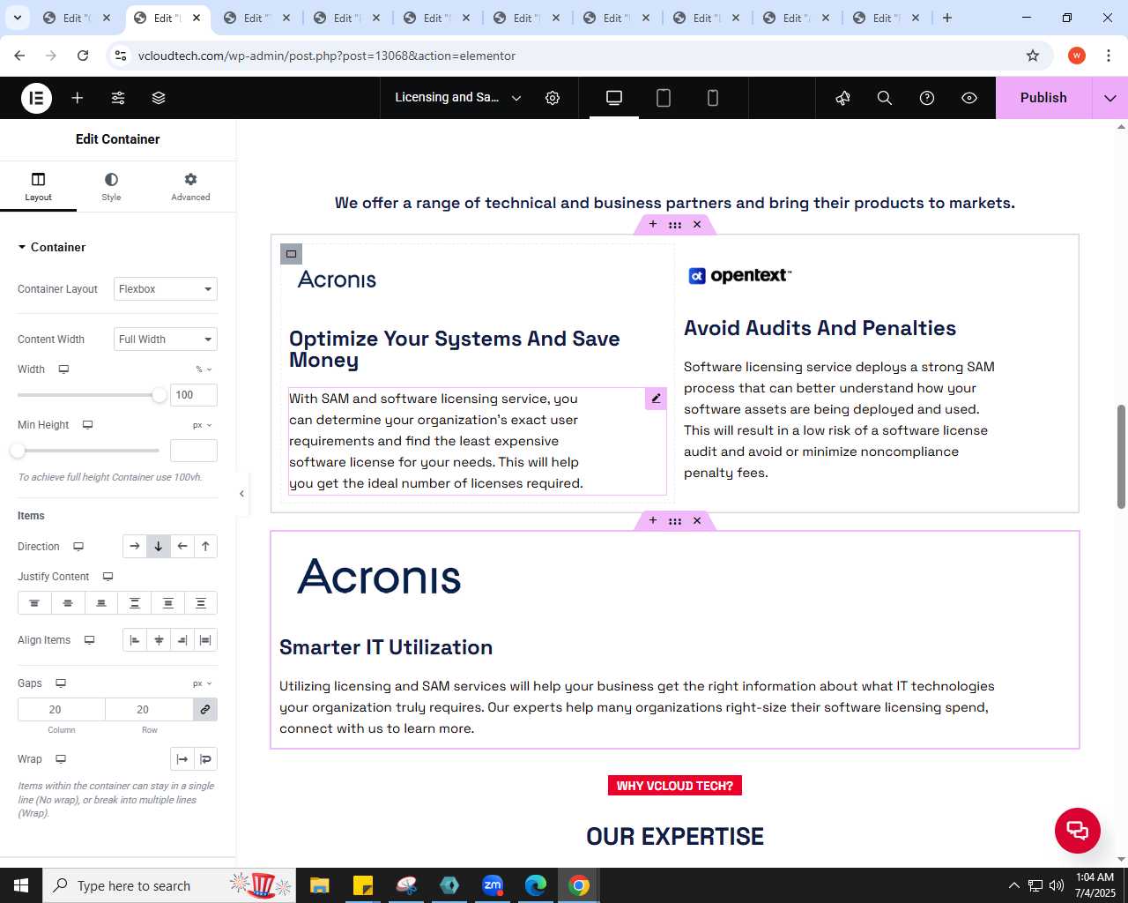Click the WHY VCLOUD TECH? badge
1128x903 pixels.
675,786
